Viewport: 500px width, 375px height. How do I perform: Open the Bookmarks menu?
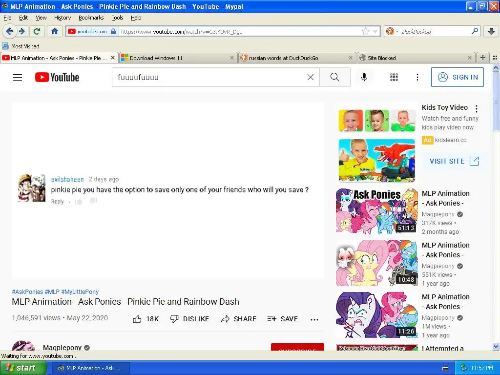click(x=91, y=18)
